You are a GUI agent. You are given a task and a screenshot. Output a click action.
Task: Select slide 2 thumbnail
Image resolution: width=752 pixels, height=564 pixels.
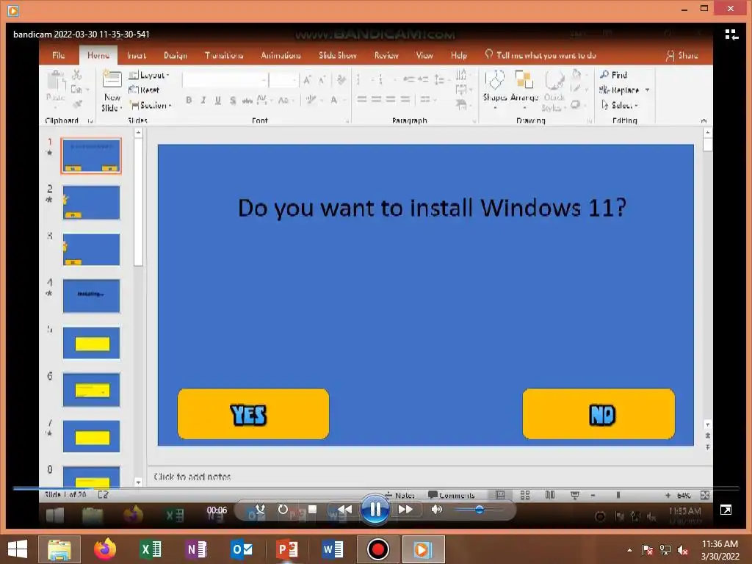pyautogui.click(x=91, y=203)
